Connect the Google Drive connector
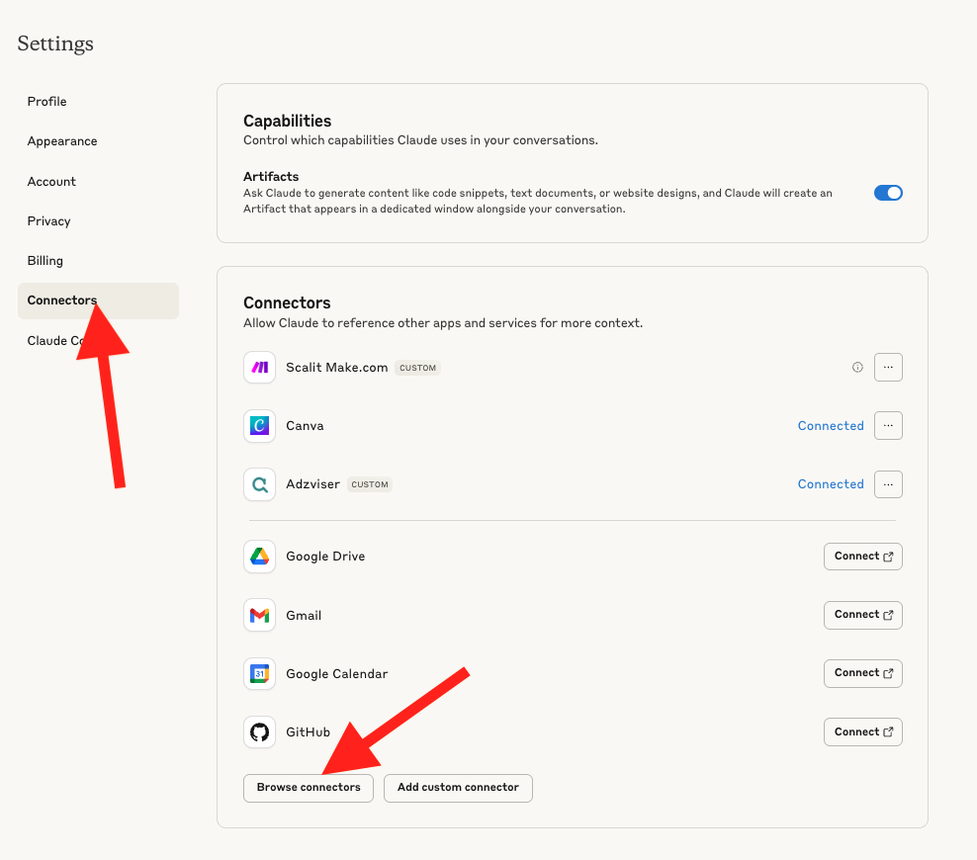The width and height of the screenshot is (977, 860). (862, 557)
